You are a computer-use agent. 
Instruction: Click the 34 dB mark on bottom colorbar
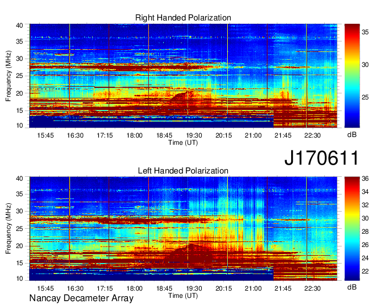click(365, 192)
